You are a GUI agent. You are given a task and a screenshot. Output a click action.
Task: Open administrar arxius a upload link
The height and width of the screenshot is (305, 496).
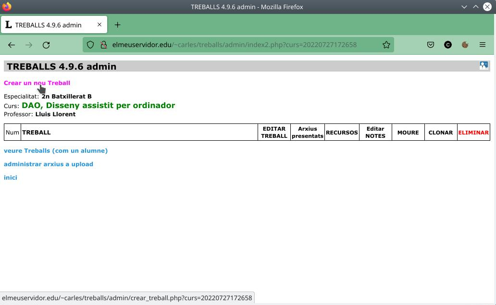[x=49, y=164]
